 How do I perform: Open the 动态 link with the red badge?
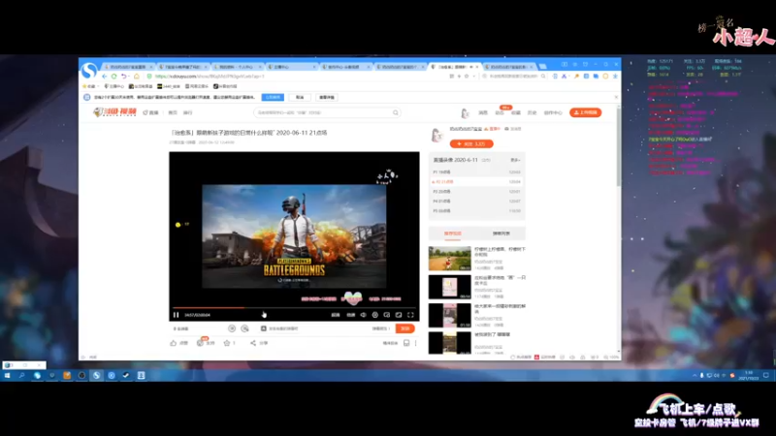point(500,112)
